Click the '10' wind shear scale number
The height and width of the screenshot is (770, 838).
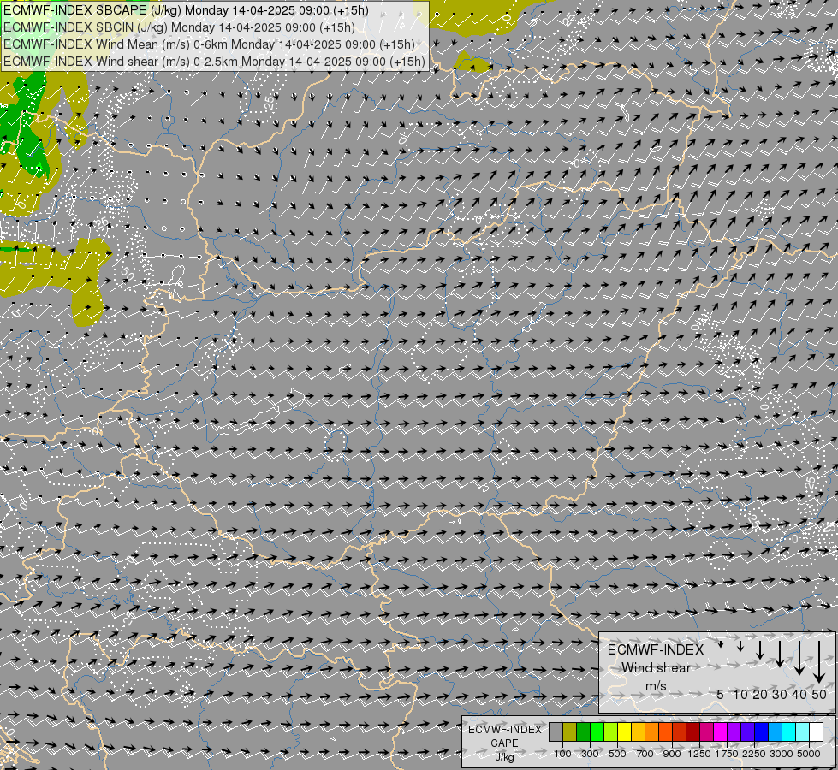(x=740, y=694)
